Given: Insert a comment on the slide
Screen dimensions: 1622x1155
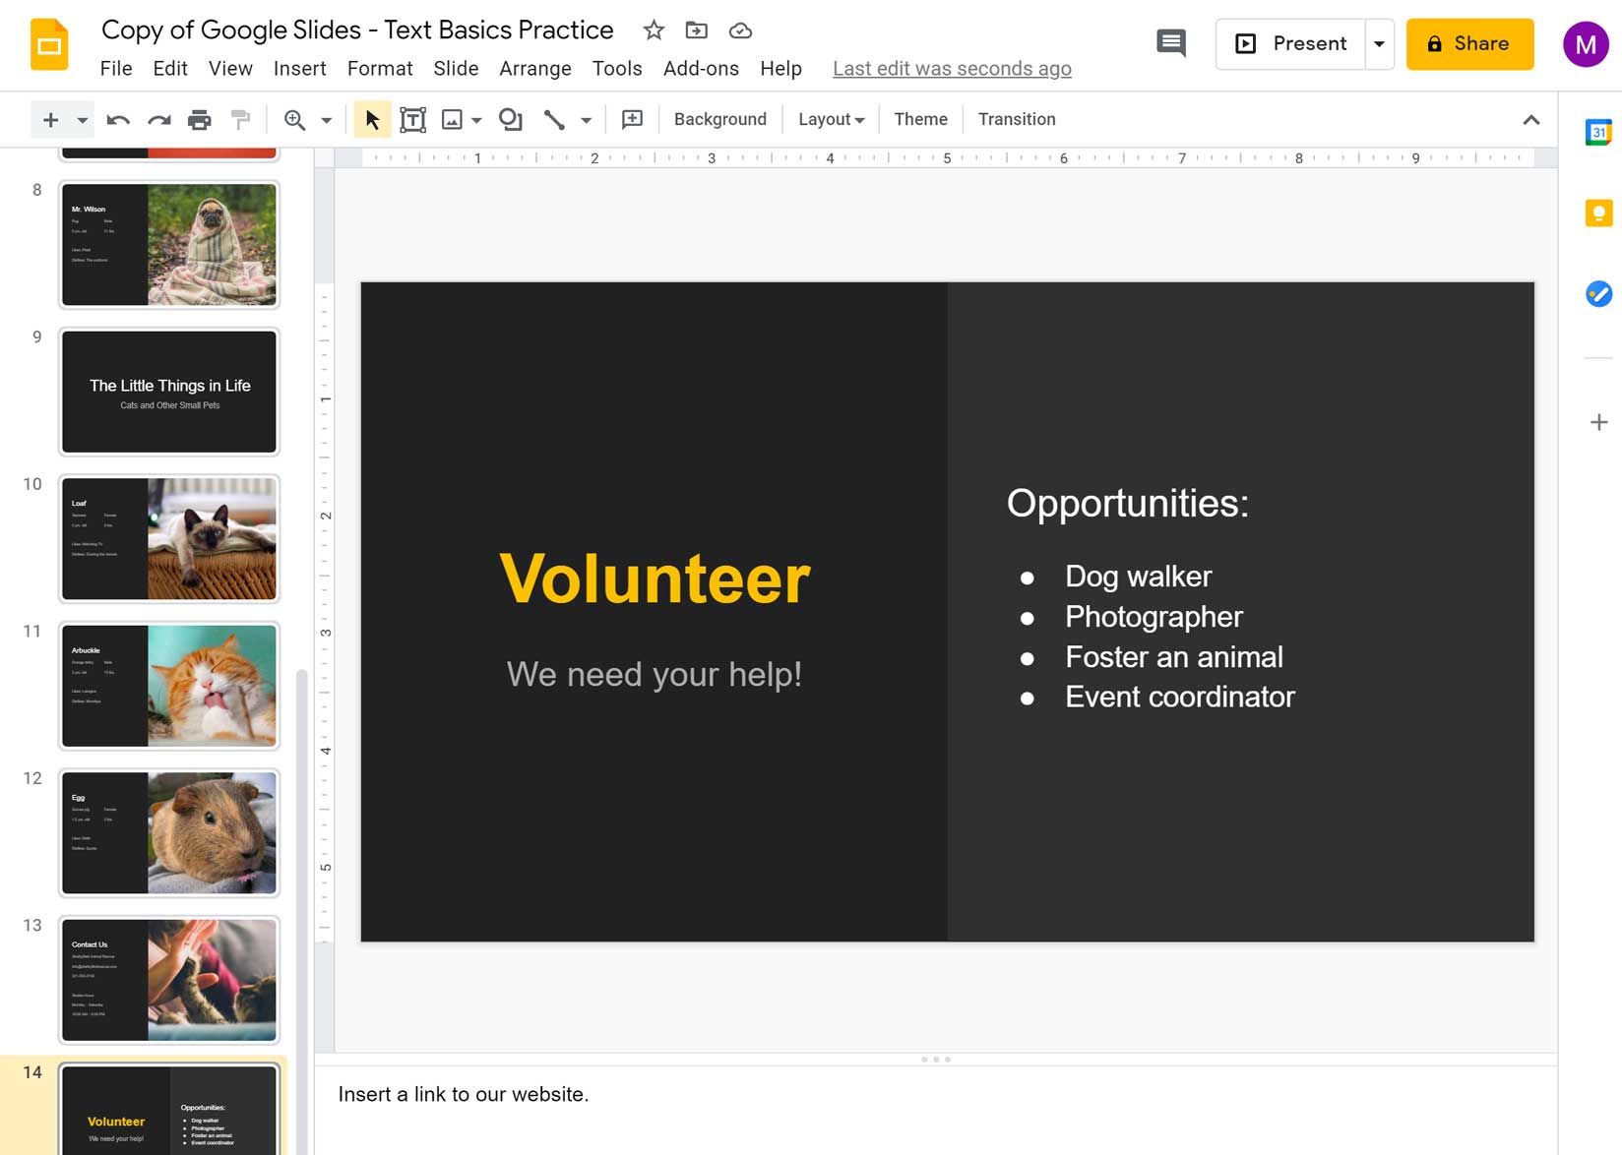Looking at the screenshot, I should [x=631, y=118].
